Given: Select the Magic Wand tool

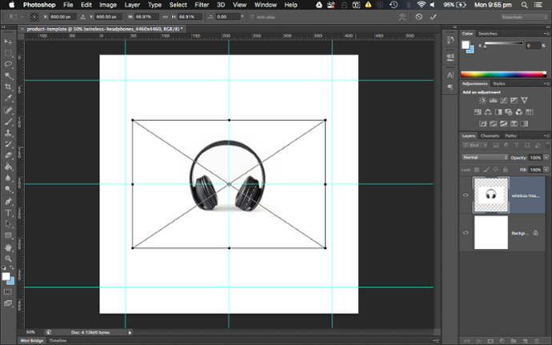Looking at the screenshot, I should 8,76.
